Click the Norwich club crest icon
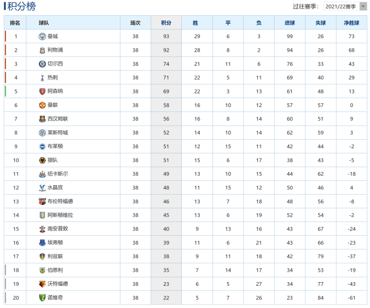This screenshot has height=308, width=370. point(42,297)
